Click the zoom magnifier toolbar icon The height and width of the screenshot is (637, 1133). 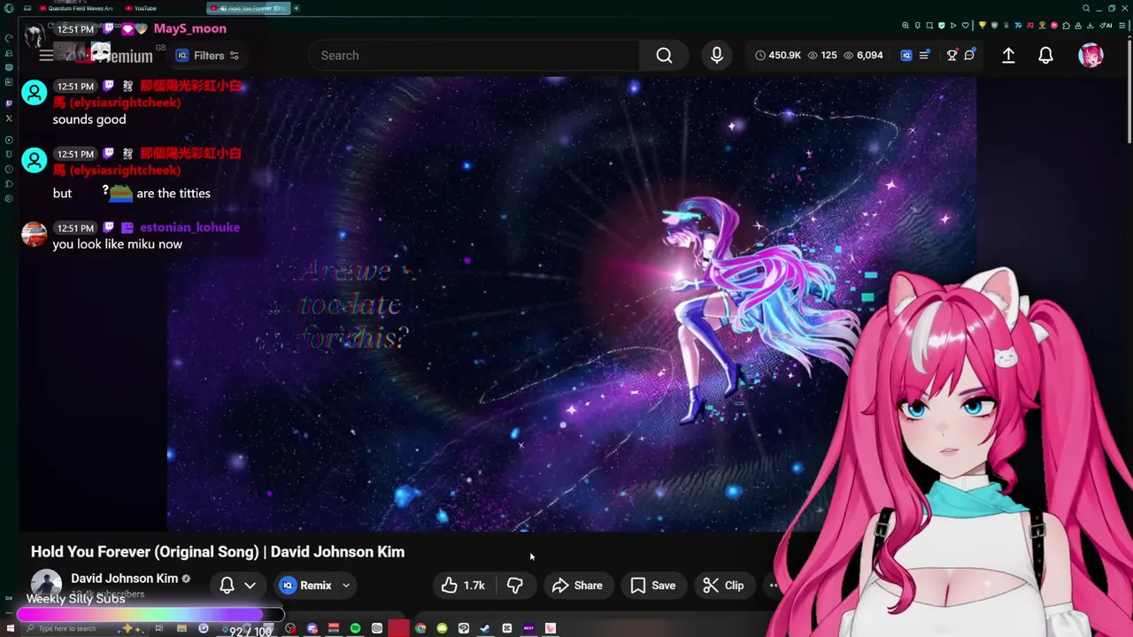906,25
